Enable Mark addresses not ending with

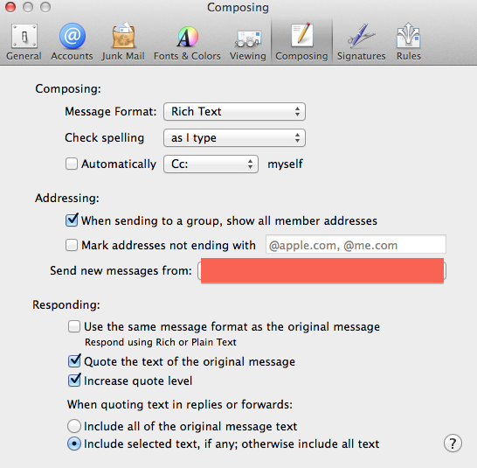point(72,245)
